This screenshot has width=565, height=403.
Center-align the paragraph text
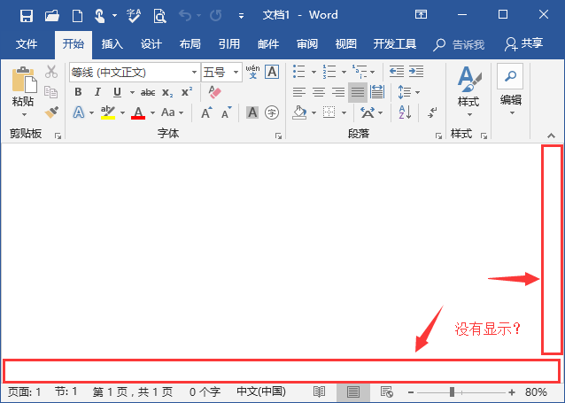coord(319,91)
